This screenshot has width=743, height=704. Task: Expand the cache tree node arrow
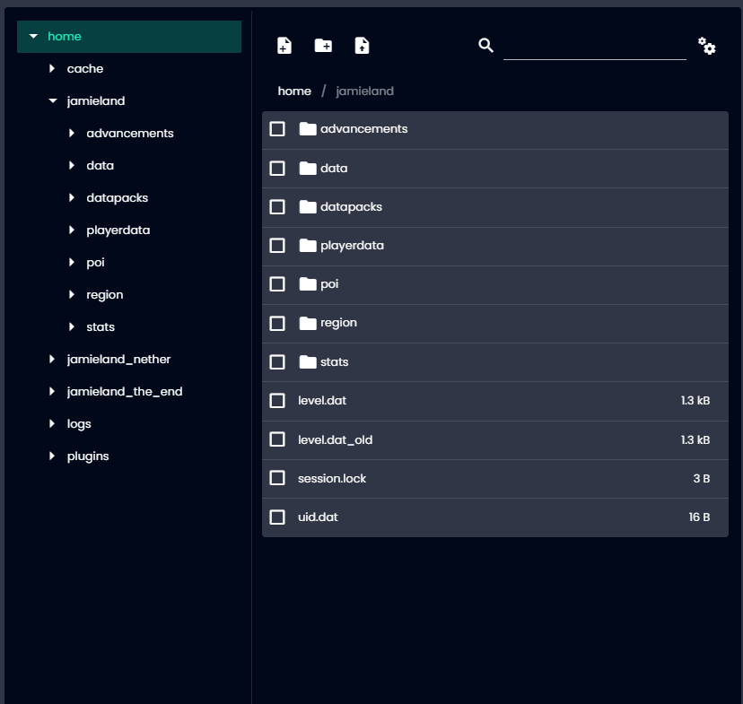(52, 68)
